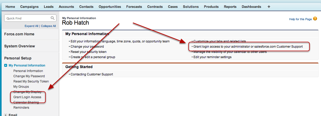
Task: Click Contacting Customer Support link
Action: point(92,74)
